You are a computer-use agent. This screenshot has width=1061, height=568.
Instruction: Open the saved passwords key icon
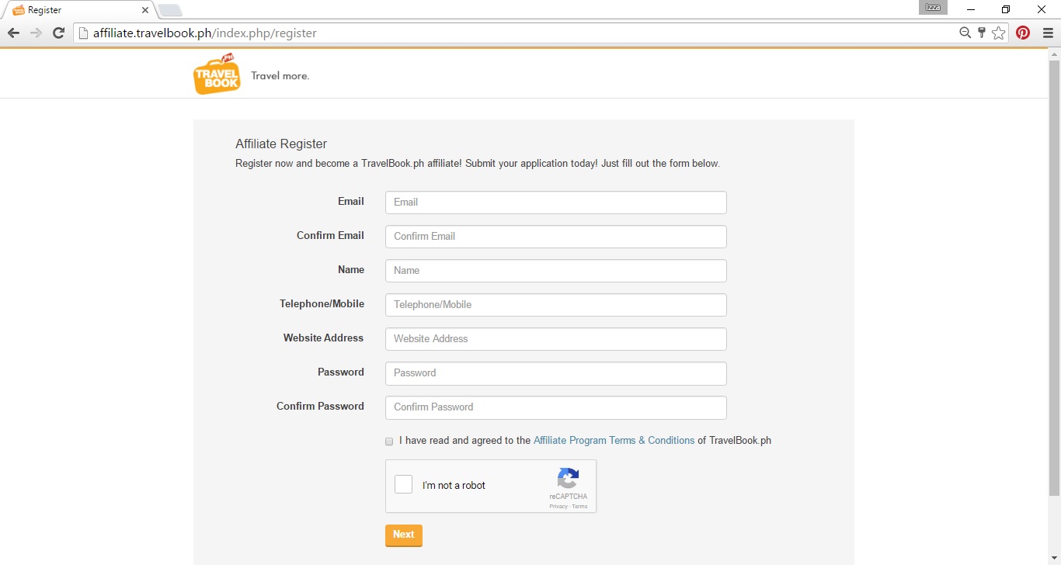pyautogui.click(x=982, y=33)
